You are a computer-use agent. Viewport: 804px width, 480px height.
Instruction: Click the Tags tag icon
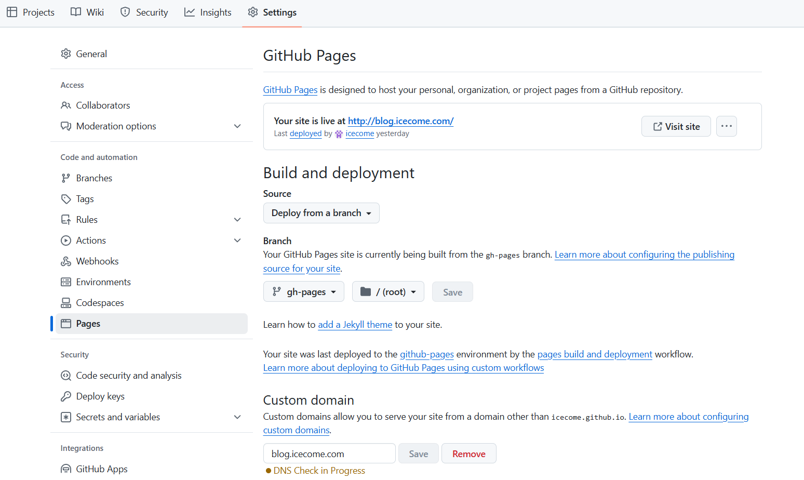(x=66, y=199)
